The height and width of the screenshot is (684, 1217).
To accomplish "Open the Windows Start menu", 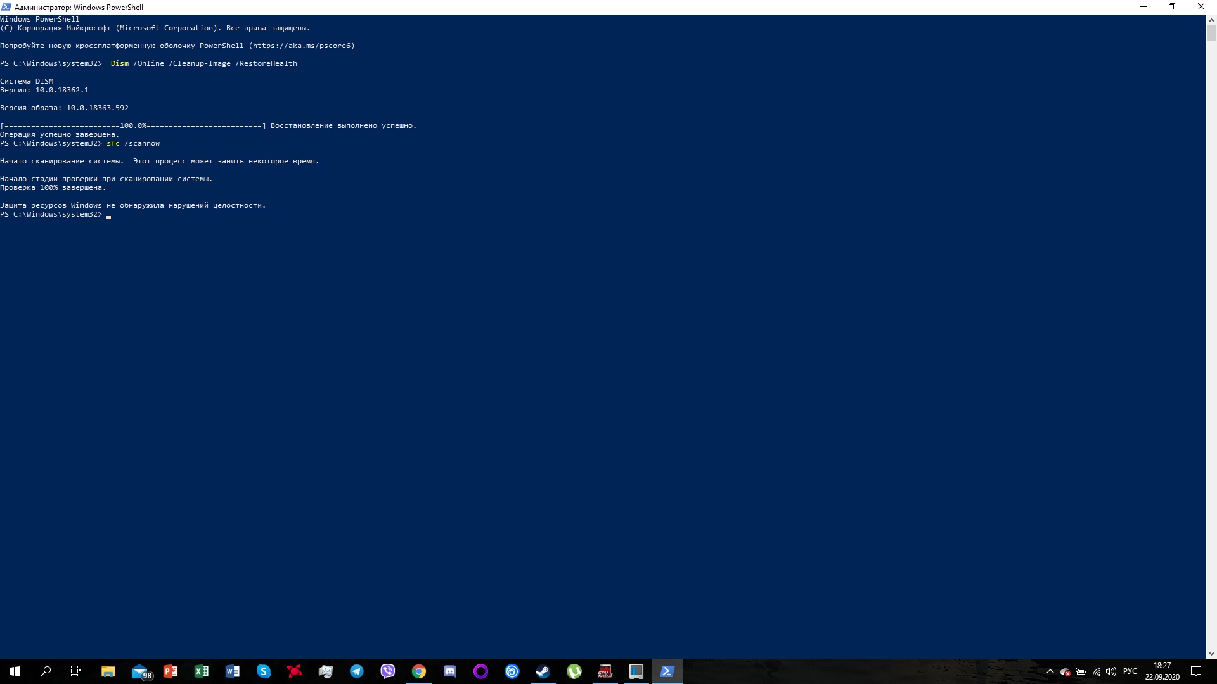I will tap(15, 671).
